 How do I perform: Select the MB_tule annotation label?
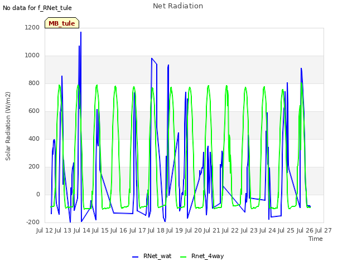point(62,23)
